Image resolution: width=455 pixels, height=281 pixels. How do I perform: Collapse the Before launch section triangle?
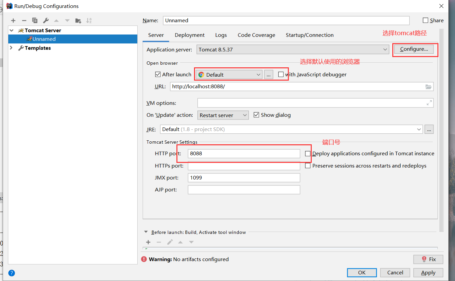pos(146,232)
